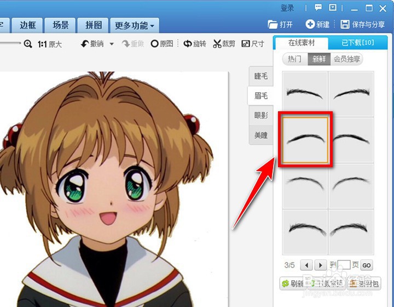Select the 睫毛 eyelash category
Image resolution: width=394 pixels, height=307 pixels.
pyautogui.click(x=261, y=76)
